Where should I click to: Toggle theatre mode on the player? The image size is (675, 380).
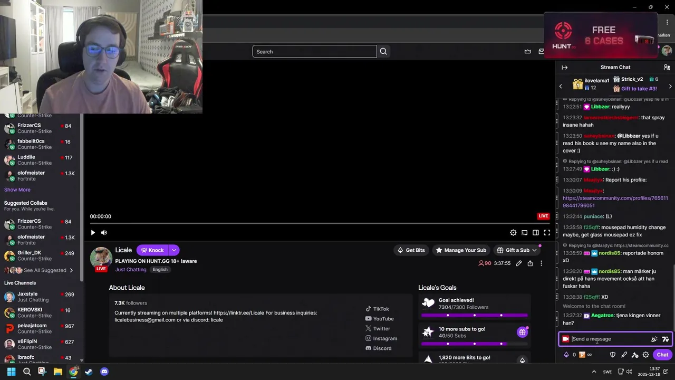[x=536, y=233]
